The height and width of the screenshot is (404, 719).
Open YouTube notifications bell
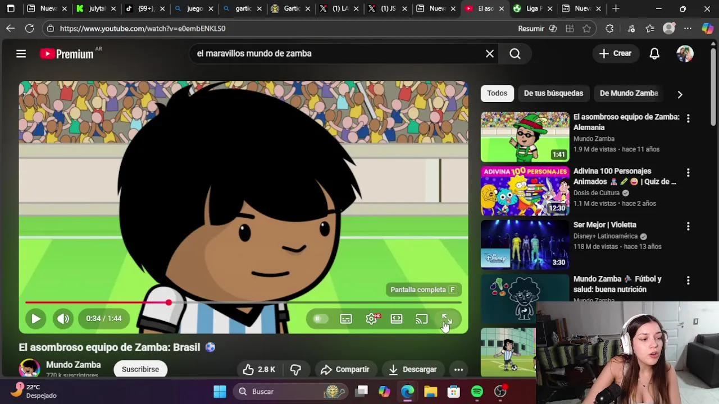tap(654, 53)
